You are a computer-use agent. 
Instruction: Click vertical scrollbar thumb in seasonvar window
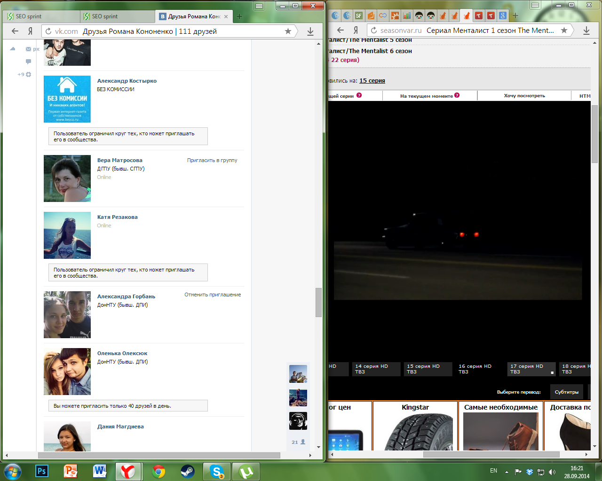point(594,134)
